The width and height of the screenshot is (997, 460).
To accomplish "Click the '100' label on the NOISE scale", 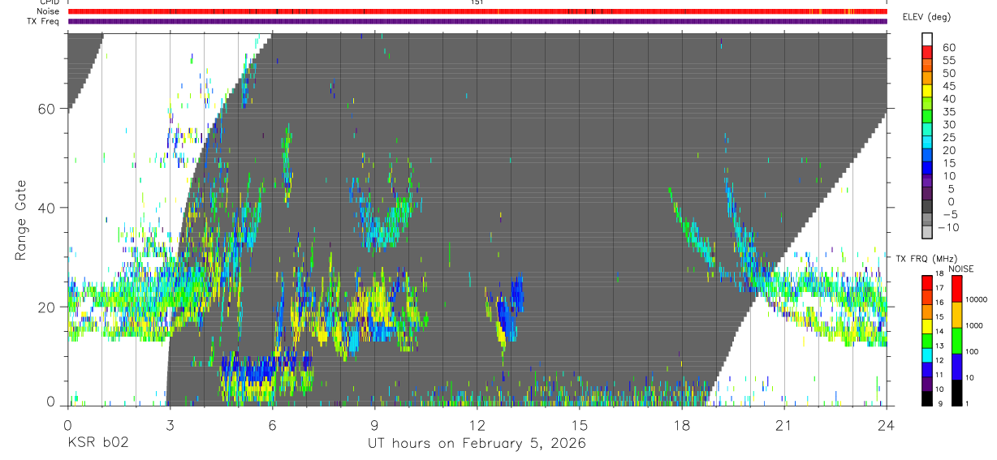I will [971, 351].
